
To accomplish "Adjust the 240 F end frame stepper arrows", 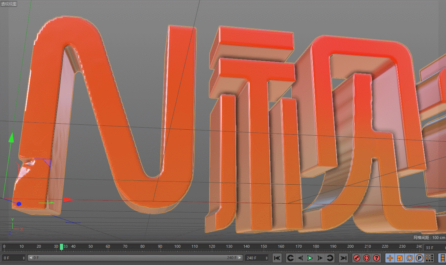I will click(x=267, y=258).
